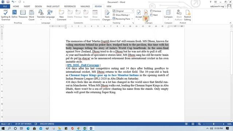Viewport: 233px width, 131px height.
Task: Open the Define dictionary tool
Action: pyautogui.click(x=15, y=14)
